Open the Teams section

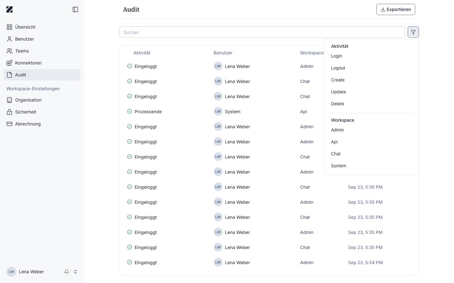click(x=42, y=51)
